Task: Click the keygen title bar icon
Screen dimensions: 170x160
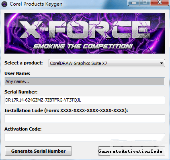Action: coord(4,4)
